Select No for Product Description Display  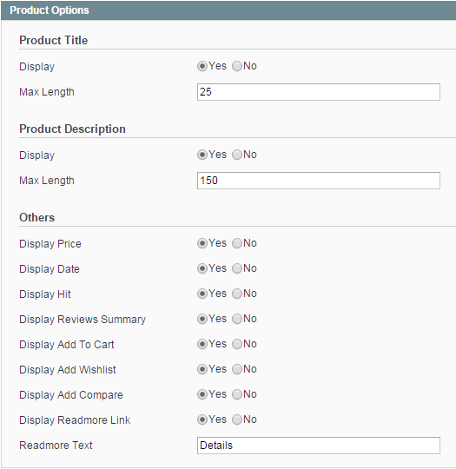(x=236, y=155)
